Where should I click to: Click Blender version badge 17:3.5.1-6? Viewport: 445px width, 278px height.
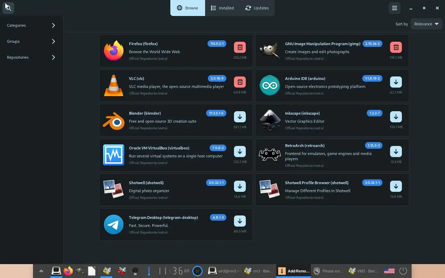pyautogui.click(x=216, y=113)
